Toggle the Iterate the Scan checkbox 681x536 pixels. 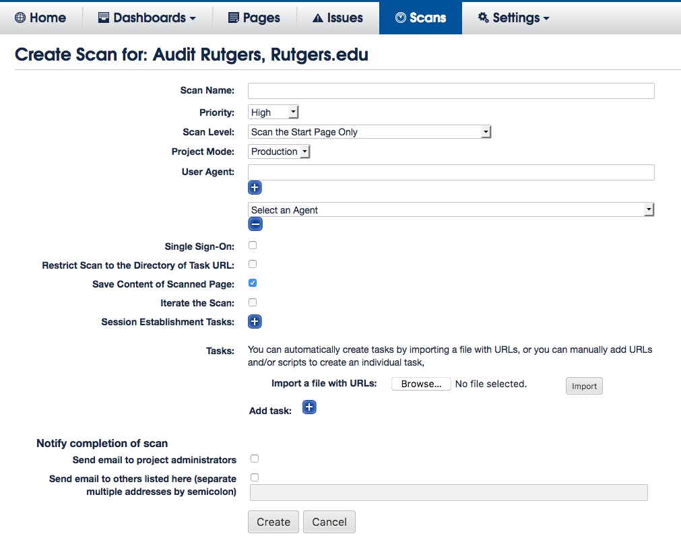[253, 302]
